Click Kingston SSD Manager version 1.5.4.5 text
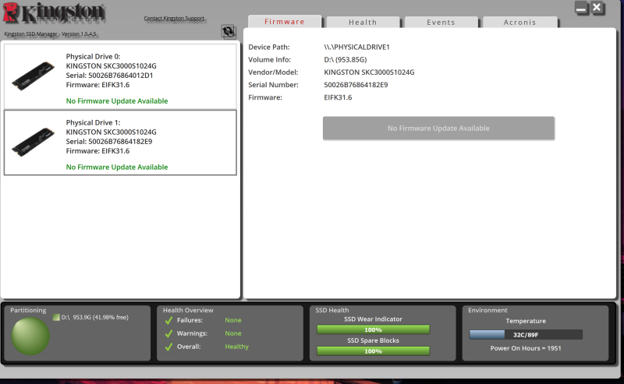The width and height of the screenshot is (624, 384). coord(50,34)
